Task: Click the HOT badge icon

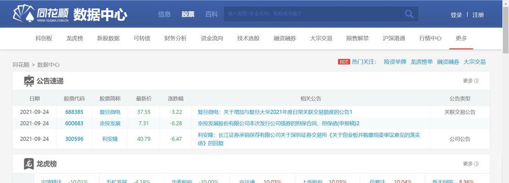Action: pos(344,62)
